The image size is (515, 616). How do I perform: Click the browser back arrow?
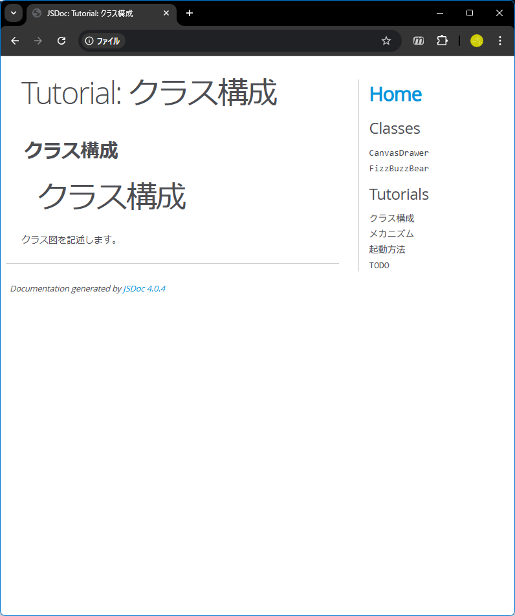(x=15, y=41)
